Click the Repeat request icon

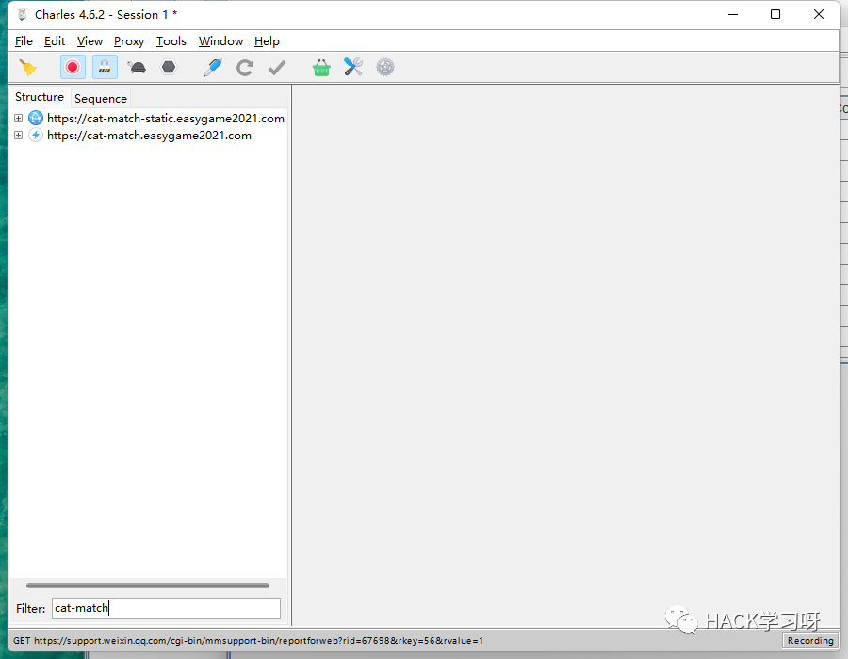click(245, 68)
